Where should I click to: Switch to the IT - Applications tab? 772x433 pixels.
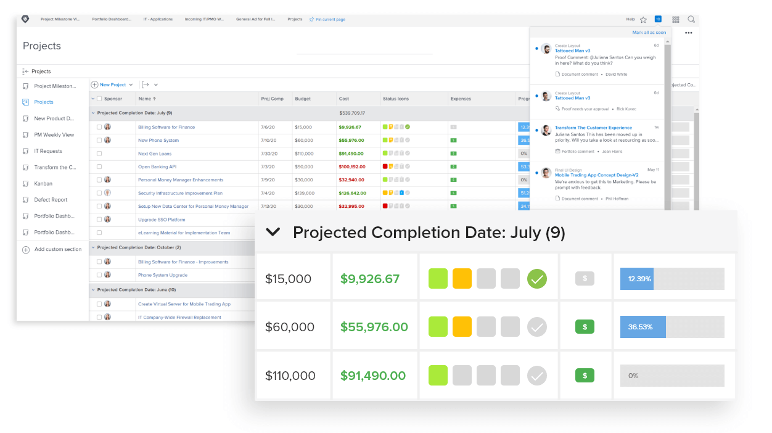158,19
